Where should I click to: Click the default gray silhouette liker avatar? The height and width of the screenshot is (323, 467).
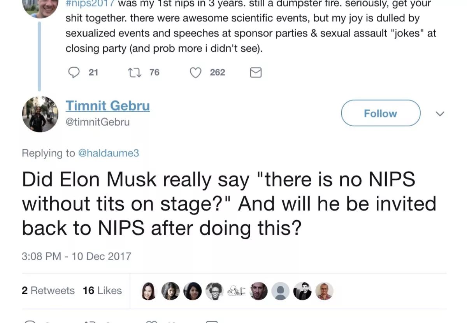(x=280, y=291)
